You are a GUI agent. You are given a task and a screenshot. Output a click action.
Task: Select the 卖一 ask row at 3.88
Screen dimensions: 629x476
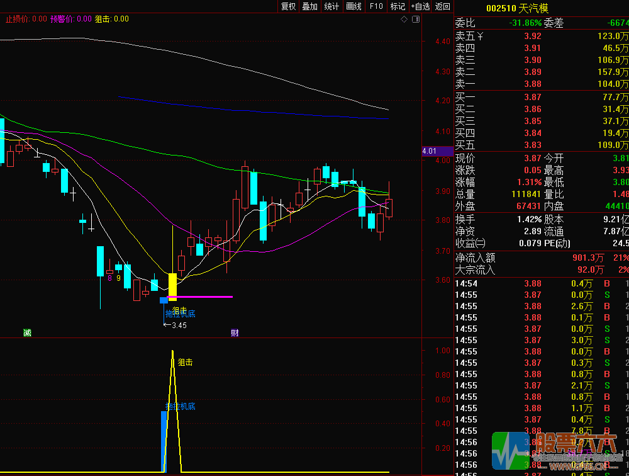click(541, 84)
